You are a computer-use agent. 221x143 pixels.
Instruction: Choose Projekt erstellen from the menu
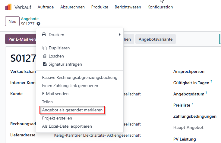tap(57, 118)
